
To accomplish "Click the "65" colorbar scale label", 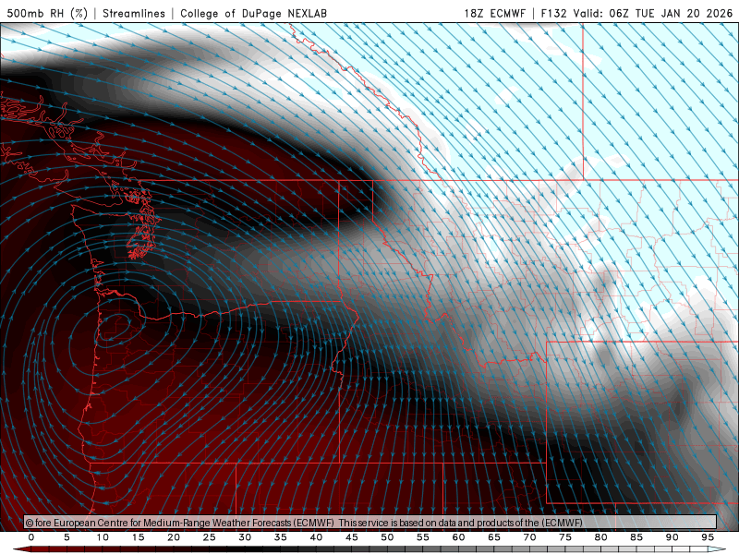I will [494, 537].
